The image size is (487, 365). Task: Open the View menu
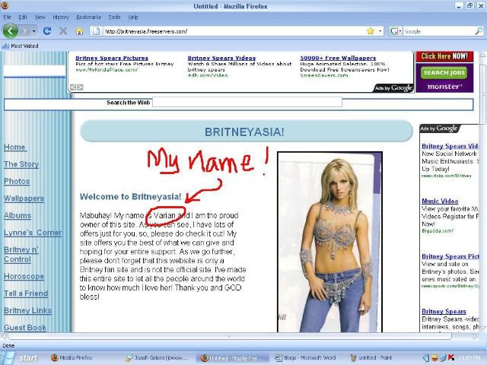pyautogui.click(x=40, y=17)
